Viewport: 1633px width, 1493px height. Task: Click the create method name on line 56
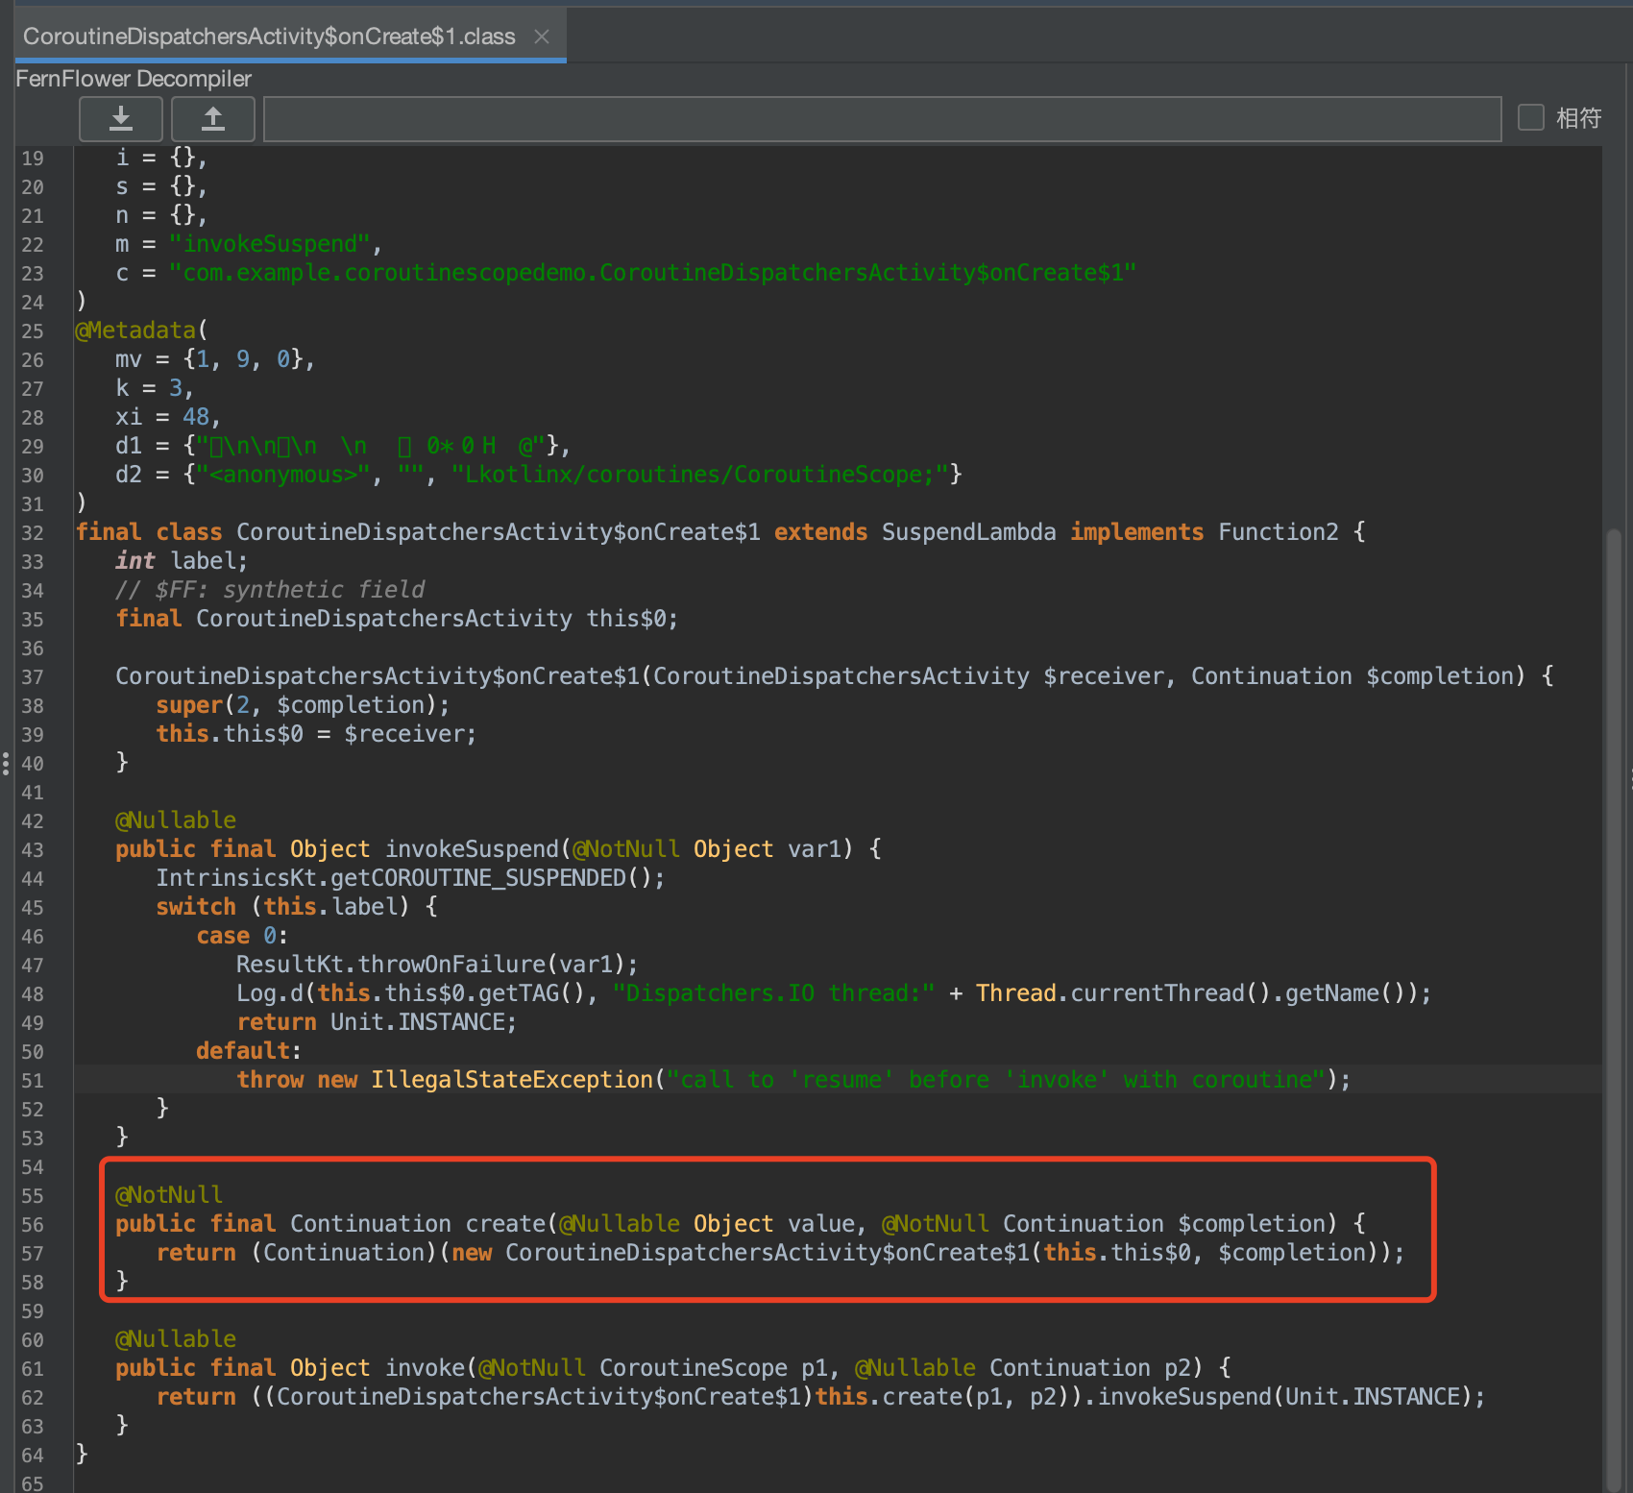[x=506, y=1224]
